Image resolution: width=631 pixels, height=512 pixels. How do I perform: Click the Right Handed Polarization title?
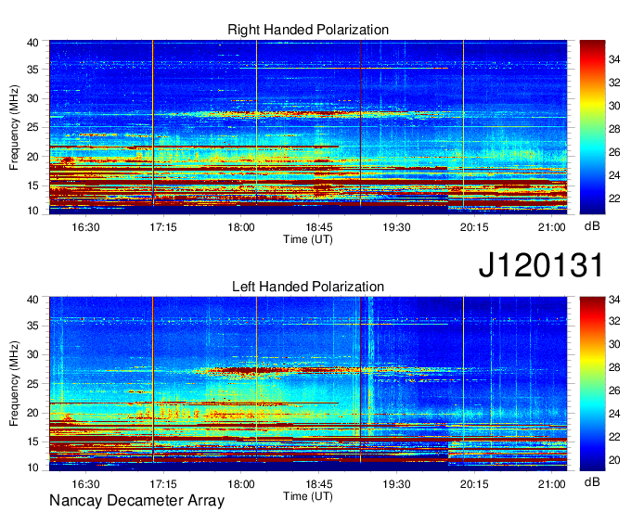point(308,30)
